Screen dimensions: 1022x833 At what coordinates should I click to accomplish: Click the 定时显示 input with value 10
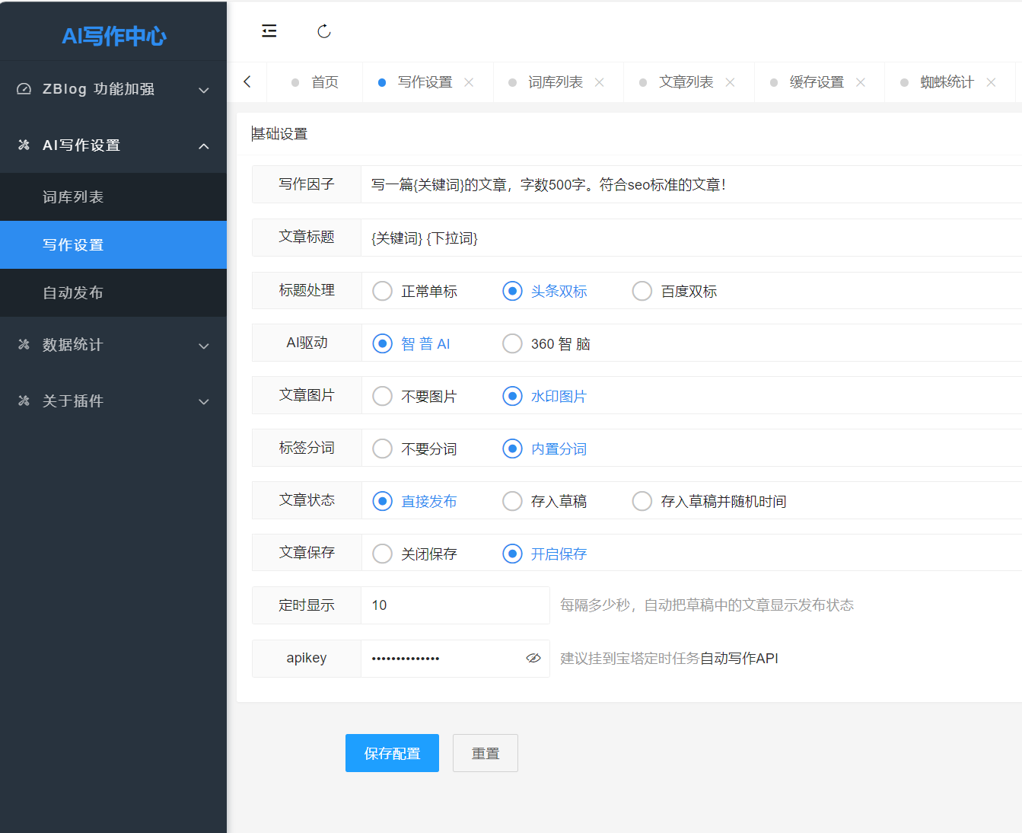tap(455, 605)
